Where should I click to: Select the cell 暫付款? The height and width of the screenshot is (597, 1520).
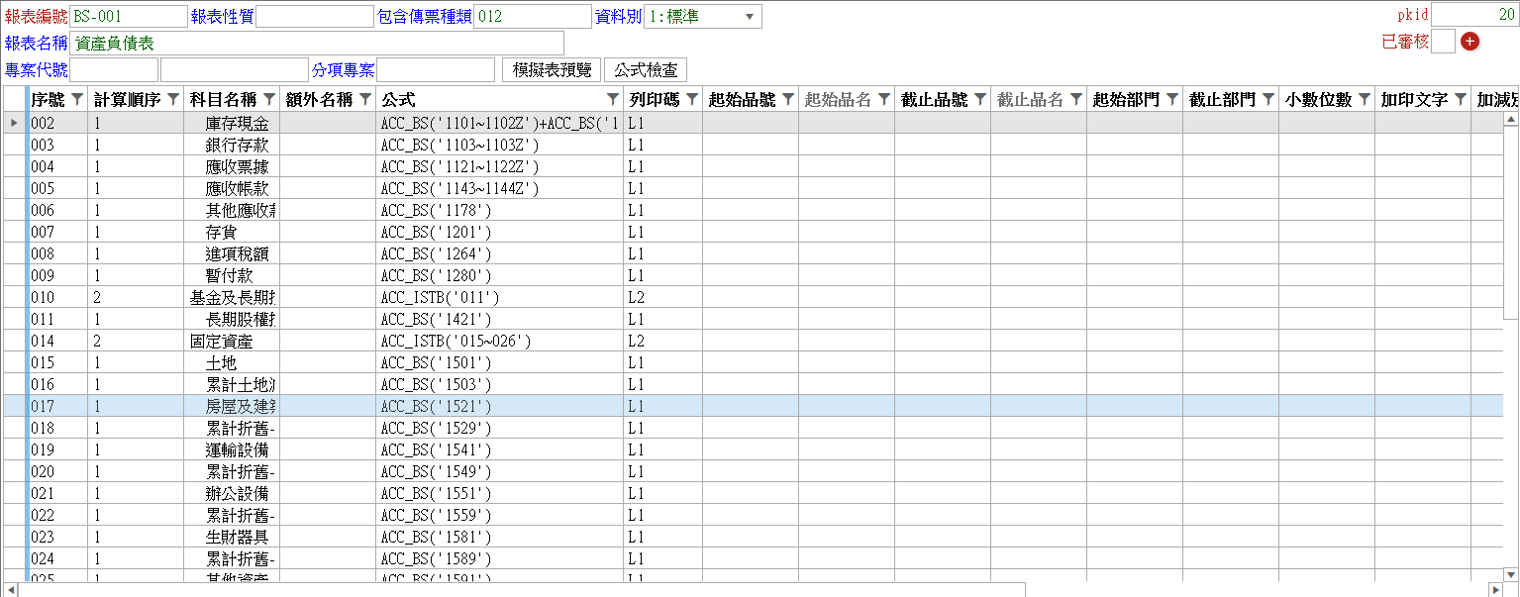click(x=233, y=275)
